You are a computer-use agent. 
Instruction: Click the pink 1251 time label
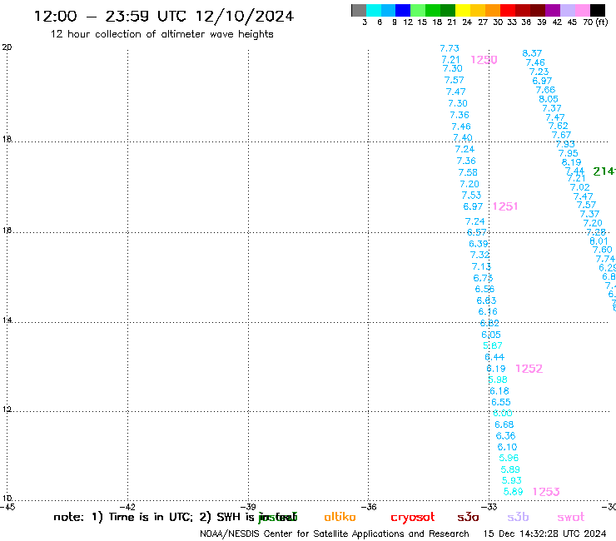pos(505,206)
